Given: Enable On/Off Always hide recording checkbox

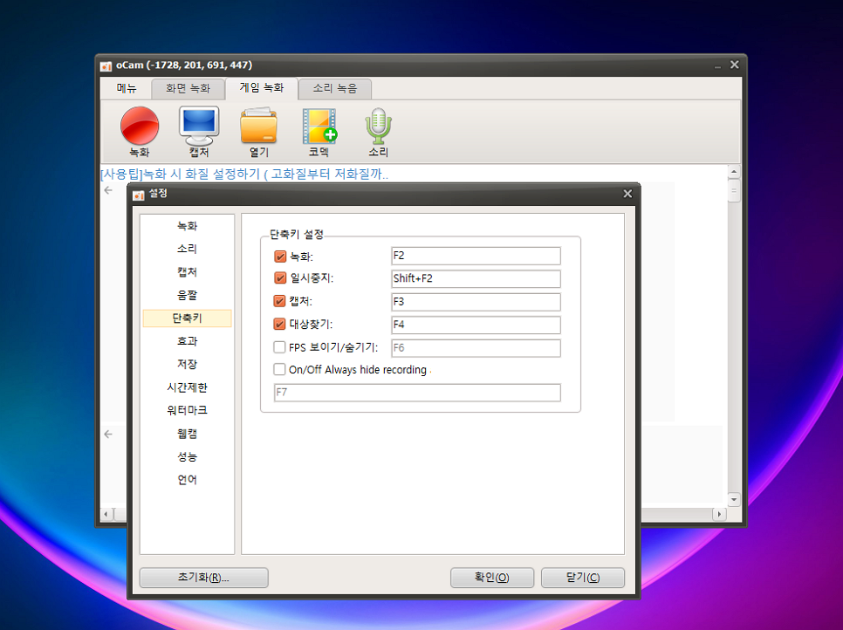Looking at the screenshot, I should click(279, 369).
